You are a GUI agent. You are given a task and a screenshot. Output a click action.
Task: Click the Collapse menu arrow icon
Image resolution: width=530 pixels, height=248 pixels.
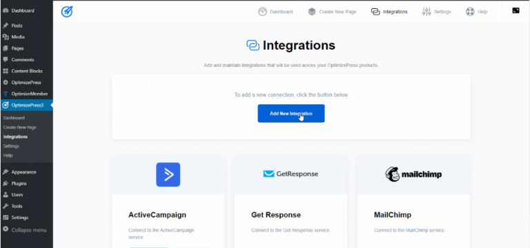click(x=6, y=229)
